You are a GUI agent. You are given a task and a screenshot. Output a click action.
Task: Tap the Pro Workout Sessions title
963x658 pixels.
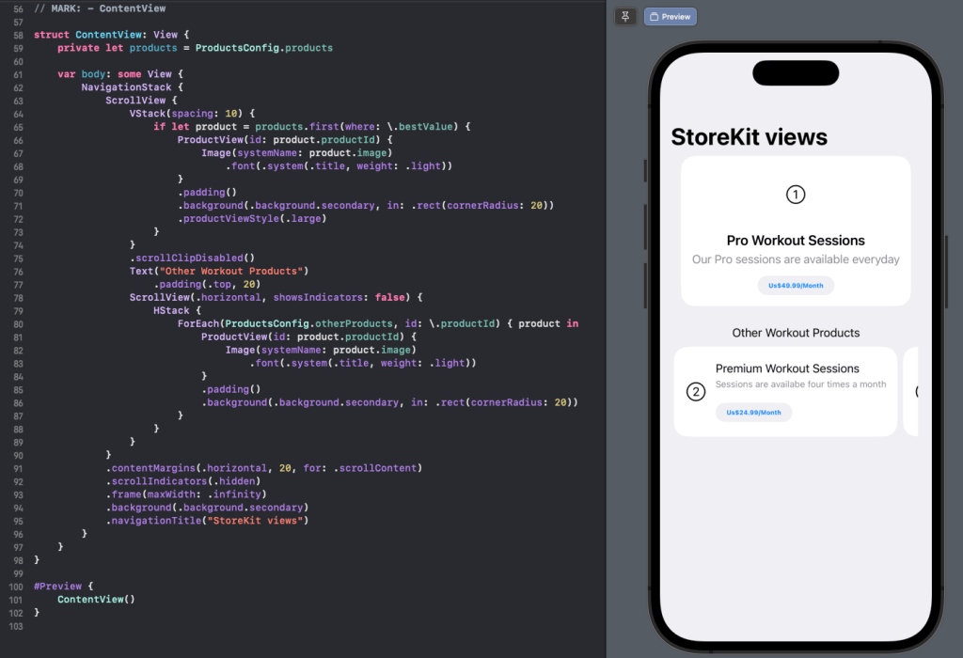tap(796, 241)
